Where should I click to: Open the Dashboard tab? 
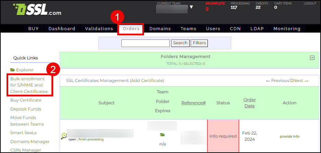(x=62, y=28)
